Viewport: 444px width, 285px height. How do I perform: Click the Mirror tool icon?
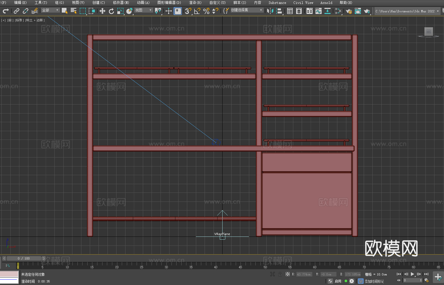point(270,11)
